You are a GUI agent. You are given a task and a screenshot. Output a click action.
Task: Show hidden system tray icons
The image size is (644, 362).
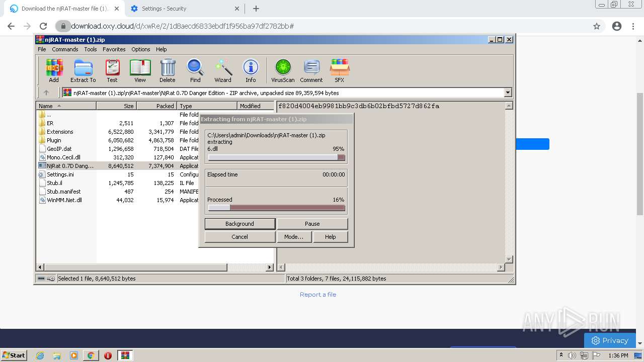point(561,355)
